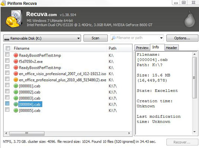The image size is (199, 148).
Task: Click orange status dot of en_office_professional_plus exe
Action: pyautogui.click(x=16, y=80)
